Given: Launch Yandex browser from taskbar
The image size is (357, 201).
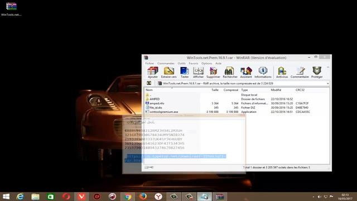Looking at the screenshot, I should 158,197.
